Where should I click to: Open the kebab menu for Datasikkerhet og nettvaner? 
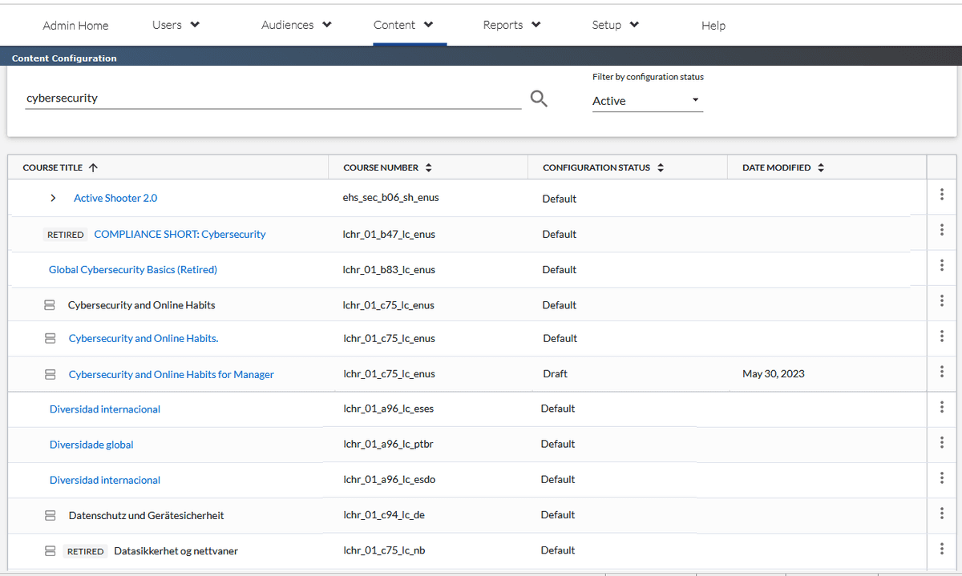[941, 548]
